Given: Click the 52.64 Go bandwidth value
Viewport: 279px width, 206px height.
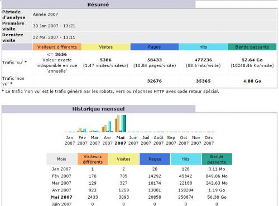Looking at the screenshot, I should pos(252,60).
